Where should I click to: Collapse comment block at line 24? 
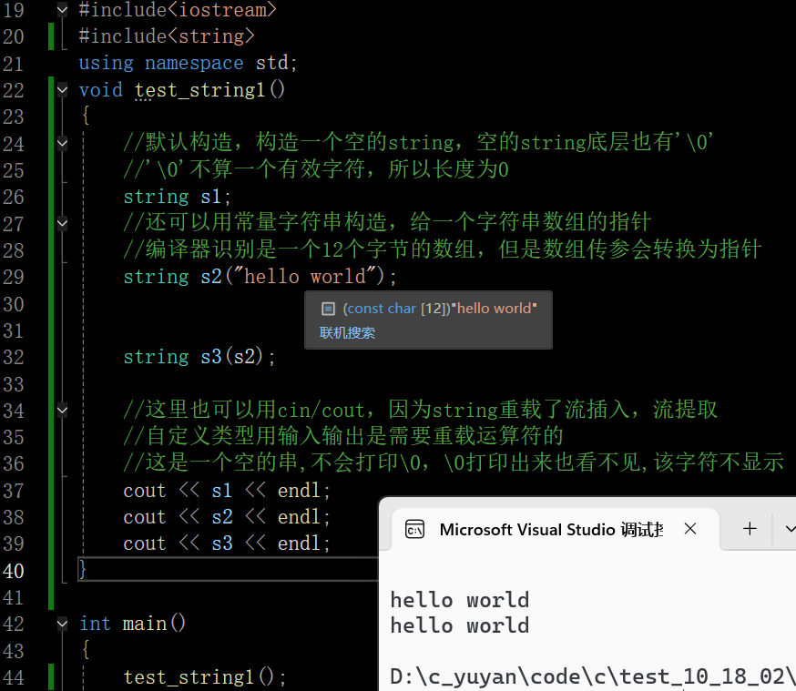(62, 144)
